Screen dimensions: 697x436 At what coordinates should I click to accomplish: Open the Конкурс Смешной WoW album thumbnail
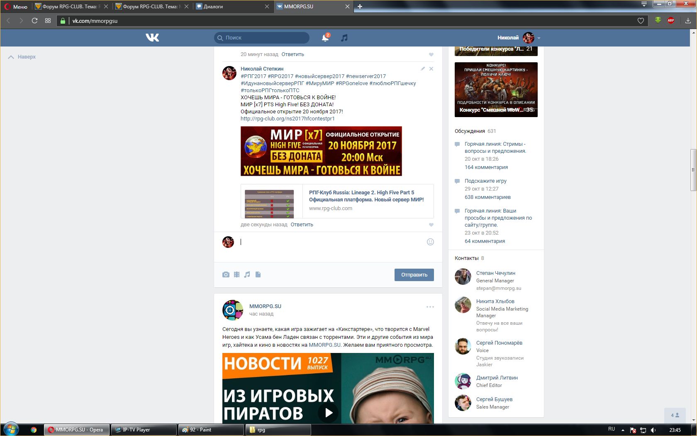pos(496,90)
